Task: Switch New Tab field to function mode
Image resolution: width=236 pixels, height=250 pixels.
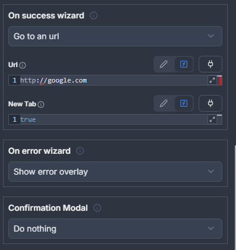Action: [x=184, y=103]
